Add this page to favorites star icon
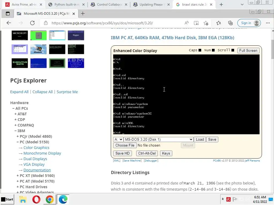274x205 pixels. pos(206,23)
